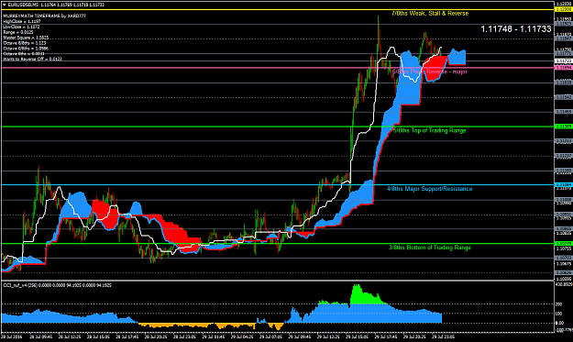
Task: Select the 29 Jul 23:05 time axis label
Action: tap(443, 336)
